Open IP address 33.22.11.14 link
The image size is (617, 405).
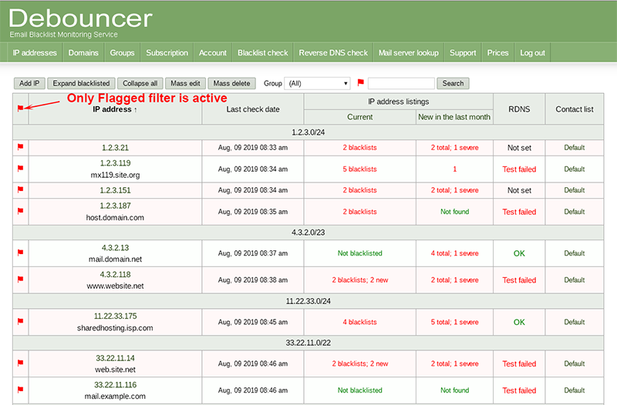tap(115, 358)
